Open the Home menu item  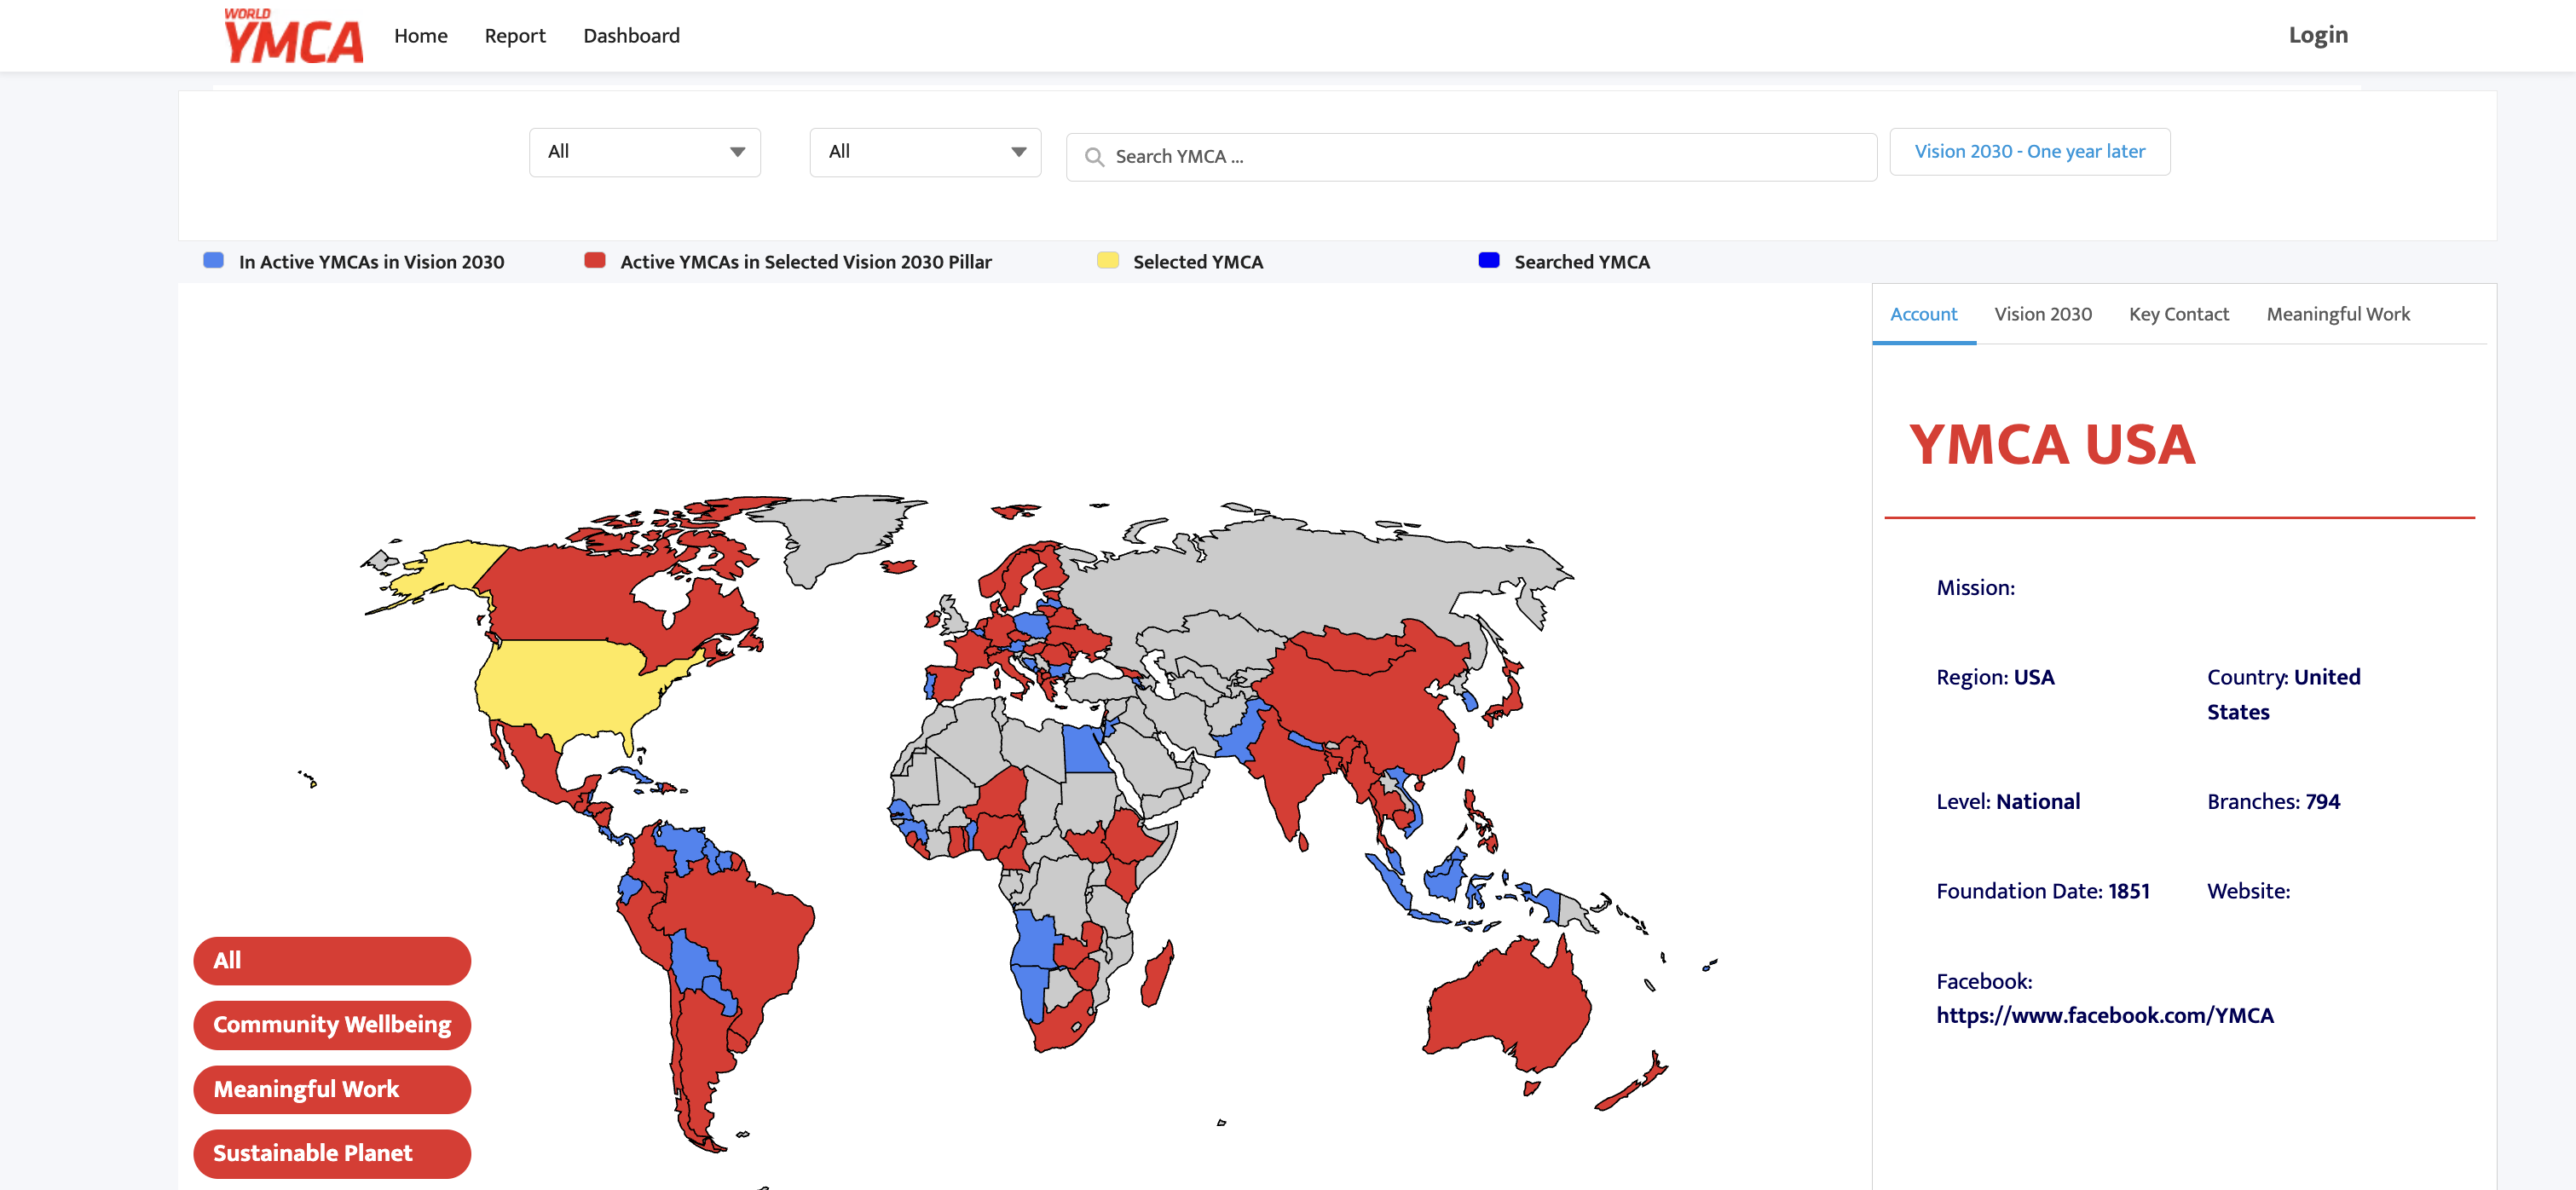click(x=420, y=36)
